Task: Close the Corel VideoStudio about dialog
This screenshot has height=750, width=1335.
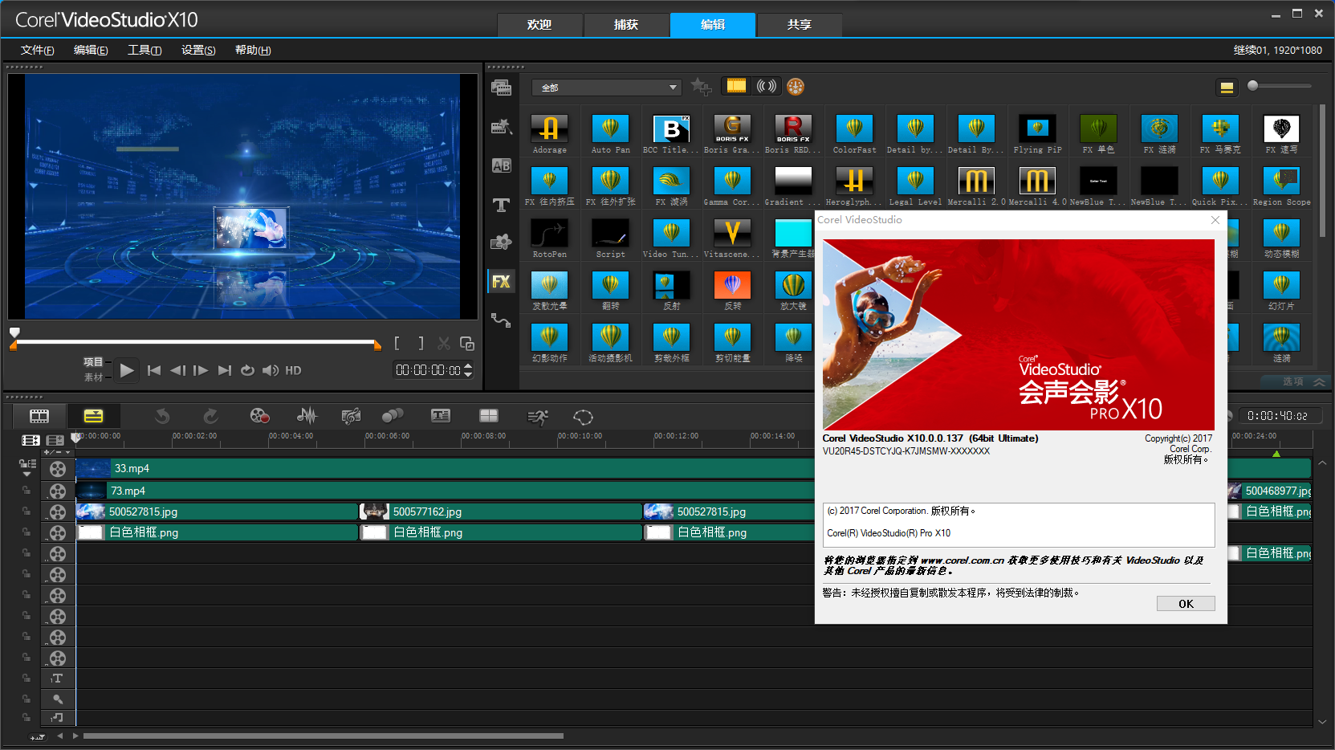Action: click(1215, 220)
